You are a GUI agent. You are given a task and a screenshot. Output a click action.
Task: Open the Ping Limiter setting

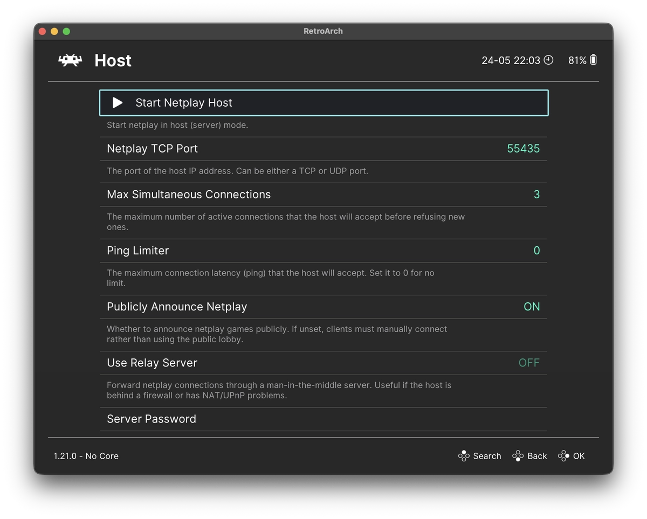(x=323, y=251)
